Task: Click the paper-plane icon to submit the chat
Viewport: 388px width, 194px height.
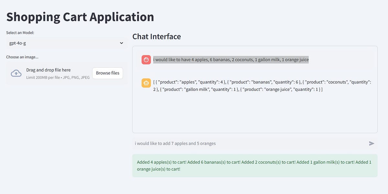Action: pos(371,143)
